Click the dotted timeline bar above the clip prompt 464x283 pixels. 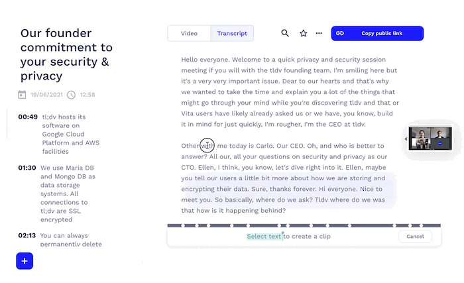(x=304, y=225)
